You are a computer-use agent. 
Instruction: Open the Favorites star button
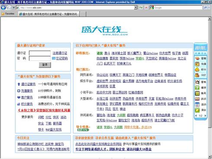8,14
